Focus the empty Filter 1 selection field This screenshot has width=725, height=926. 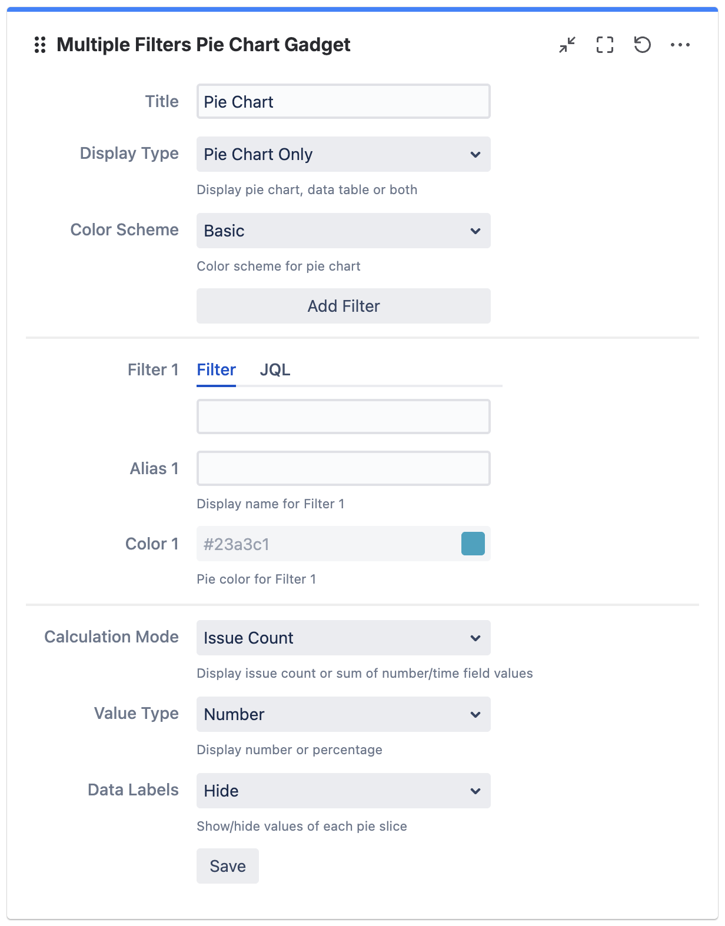(x=343, y=416)
